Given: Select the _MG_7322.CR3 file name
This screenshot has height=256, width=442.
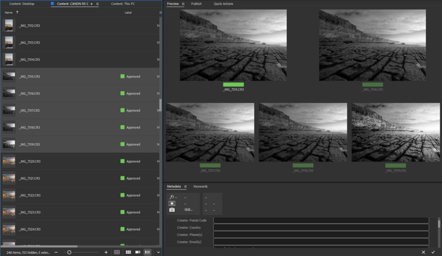Looking at the screenshot, I should click(x=30, y=195).
